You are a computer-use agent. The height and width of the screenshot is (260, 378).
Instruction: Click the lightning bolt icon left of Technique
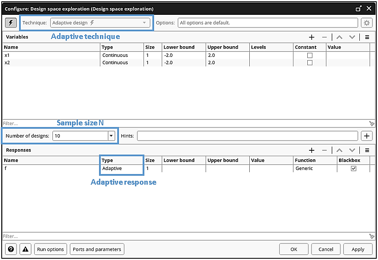click(11, 23)
